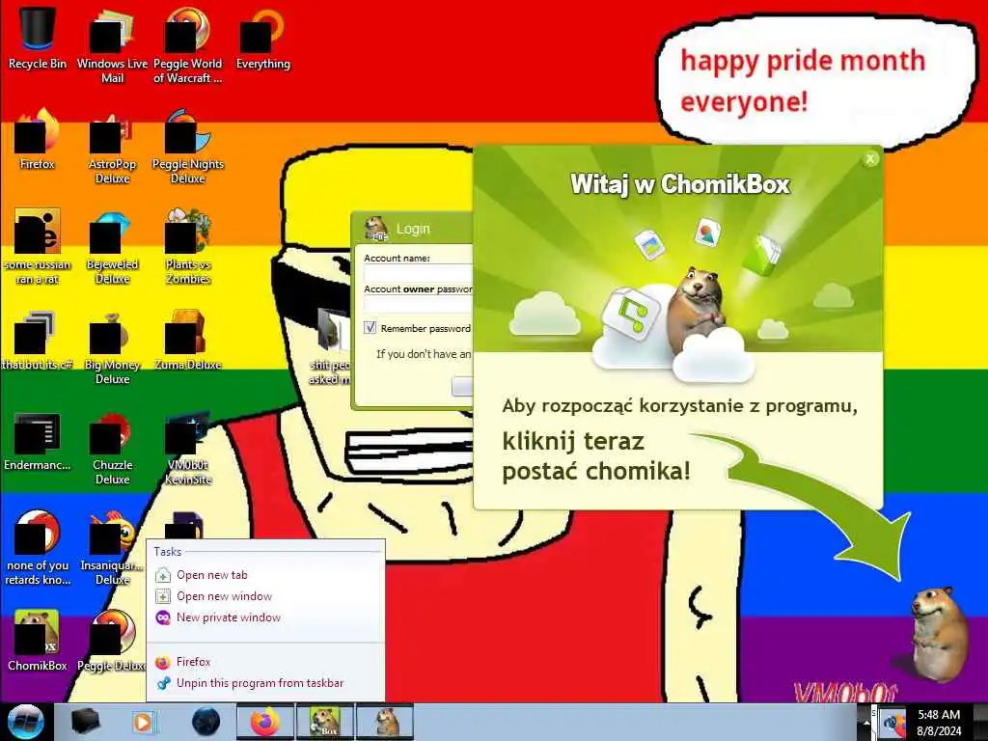Click the Firefox taskbar button
The width and height of the screenshot is (988, 741).
click(265, 722)
